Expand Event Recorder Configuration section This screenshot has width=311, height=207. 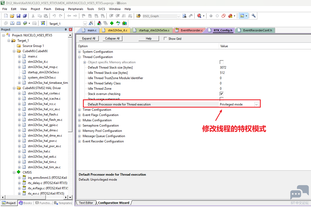pyautogui.click(x=79, y=141)
